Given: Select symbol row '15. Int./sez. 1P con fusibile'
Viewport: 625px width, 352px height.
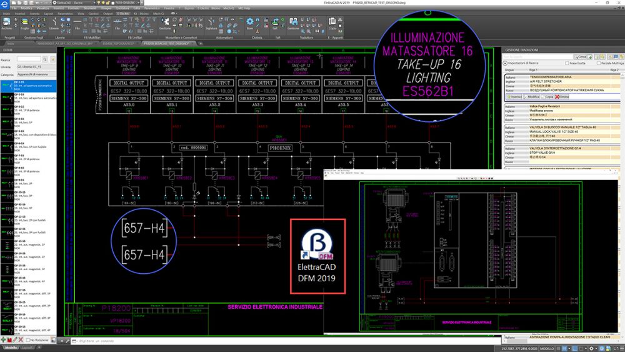Looking at the screenshot, I should tap(29, 147).
